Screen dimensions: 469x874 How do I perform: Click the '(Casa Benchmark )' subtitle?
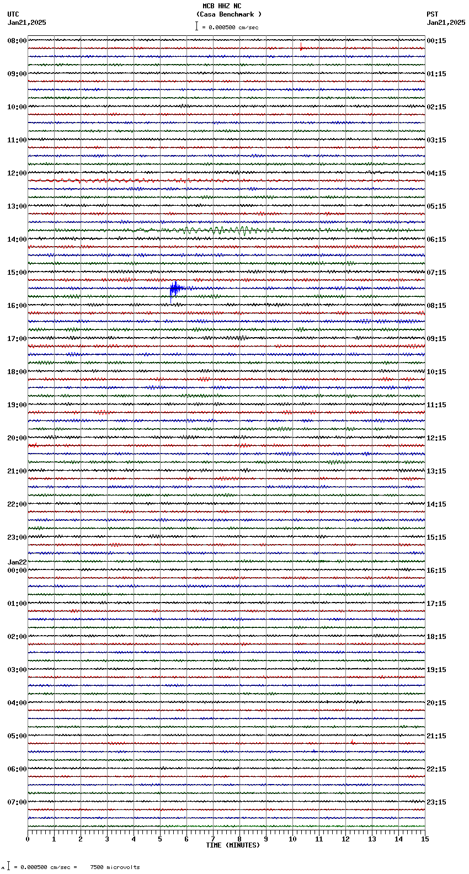tap(229, 14)
